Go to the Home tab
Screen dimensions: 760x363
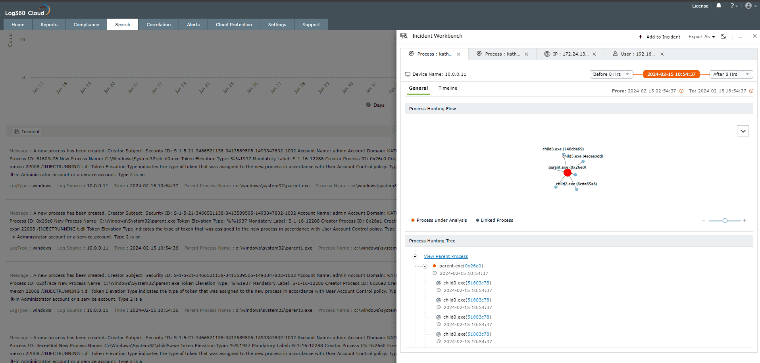click(x=18, y=25)
